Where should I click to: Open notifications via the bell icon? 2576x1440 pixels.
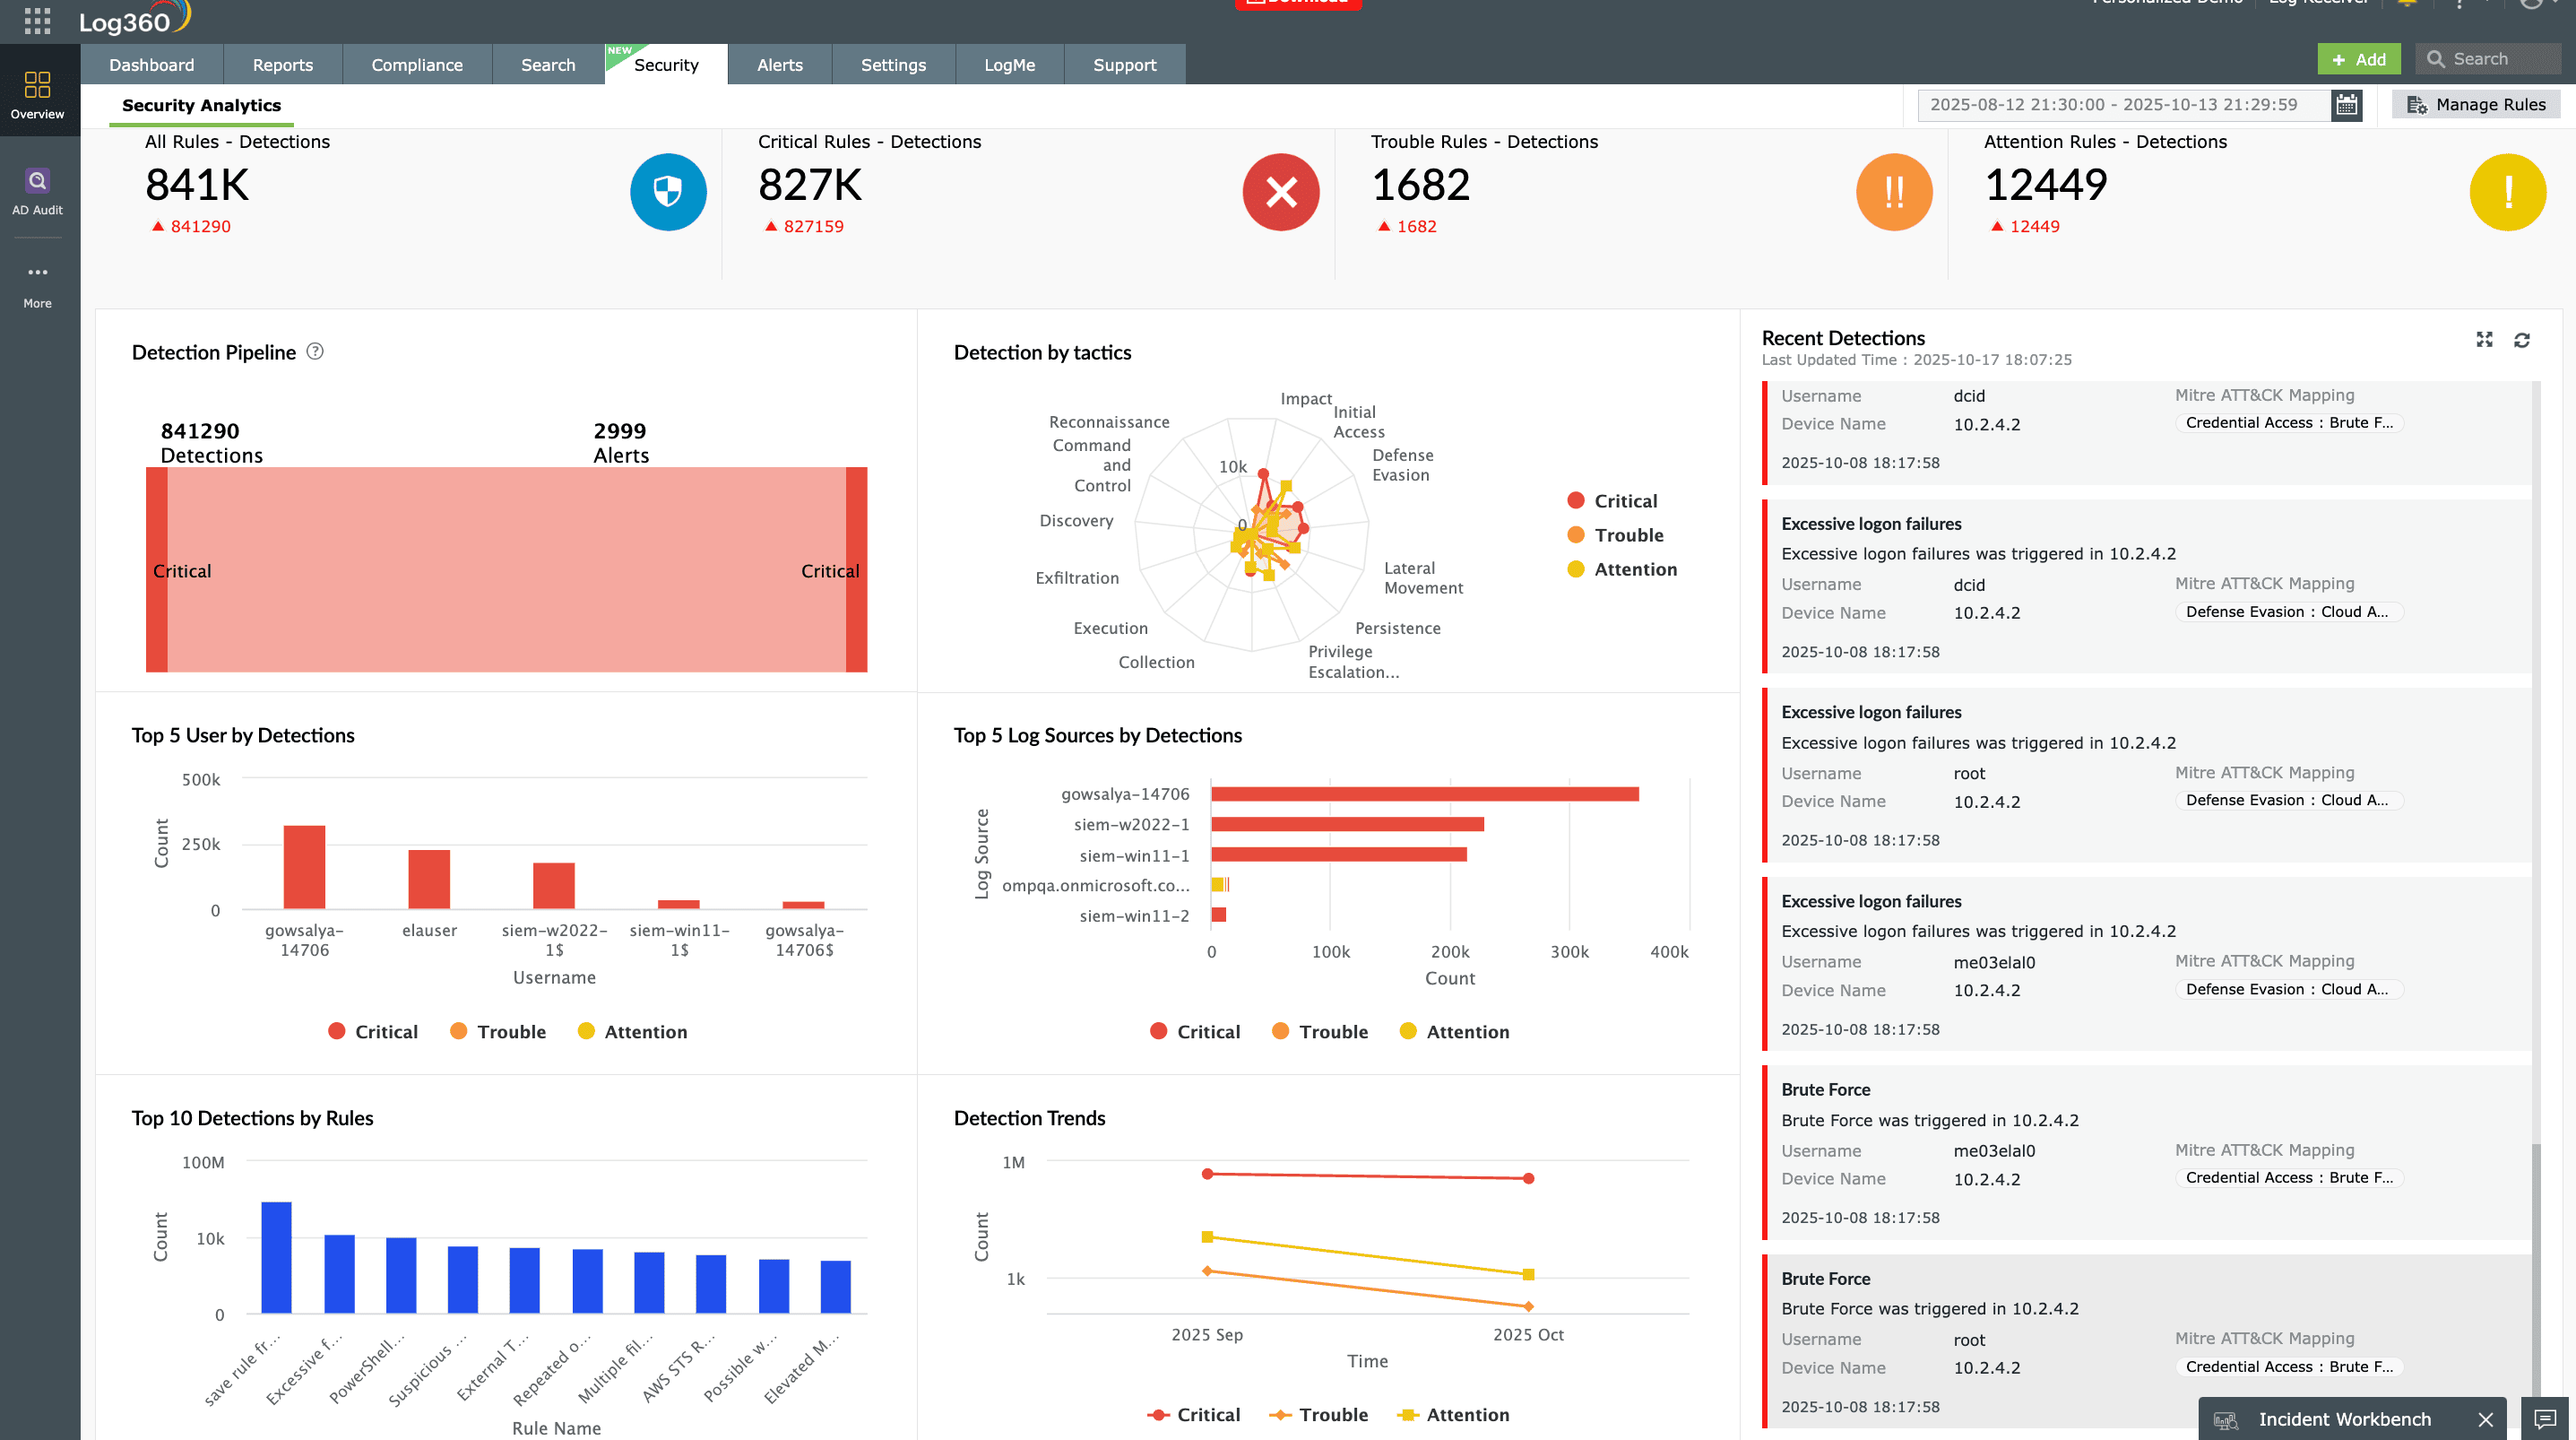[2408, 4]
